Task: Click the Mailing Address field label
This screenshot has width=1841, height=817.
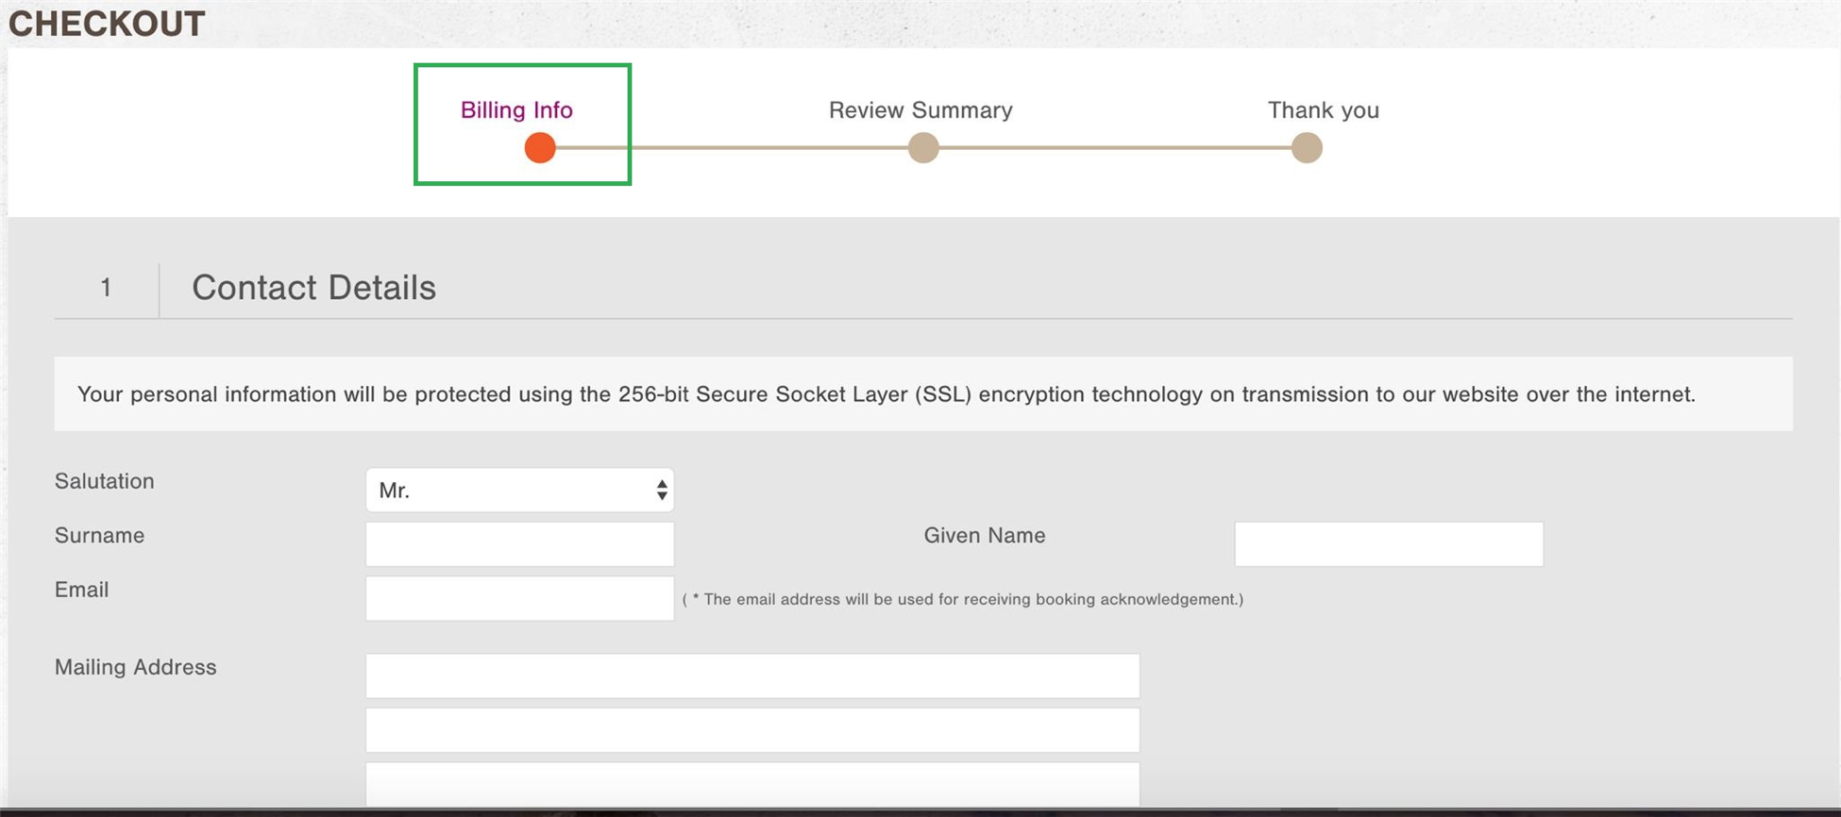Action: (x=136, y=667)
